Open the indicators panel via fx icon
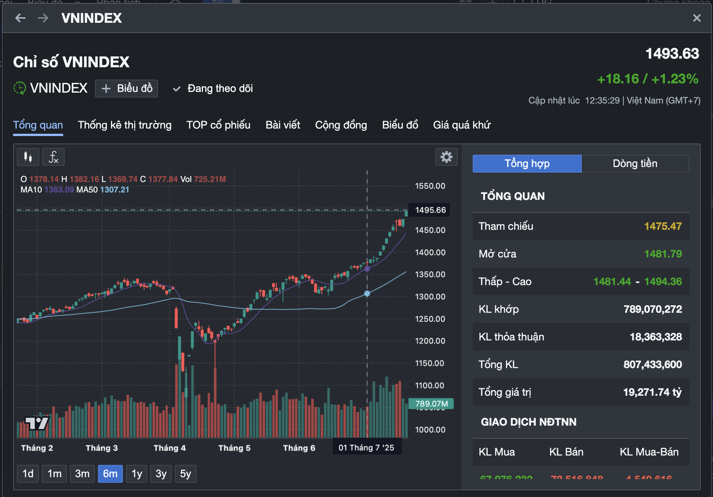Screen dimensions: 713x497 coord(53,157)
